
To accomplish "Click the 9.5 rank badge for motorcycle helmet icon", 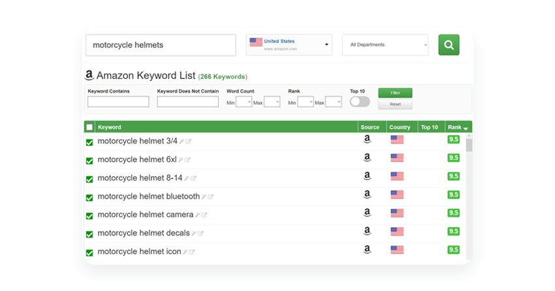I will click(x=453, y=250).
